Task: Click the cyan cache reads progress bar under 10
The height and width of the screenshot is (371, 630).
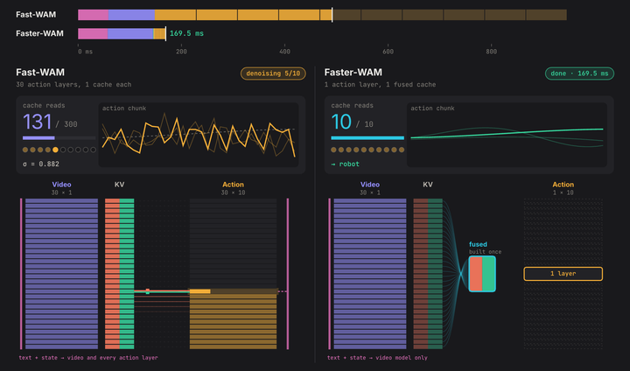Action: tap(367, 138)
